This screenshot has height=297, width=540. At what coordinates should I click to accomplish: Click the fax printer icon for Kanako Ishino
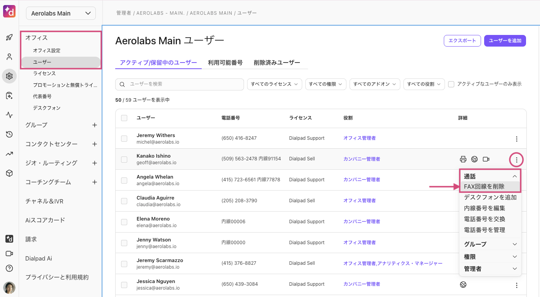click(463, 159)
